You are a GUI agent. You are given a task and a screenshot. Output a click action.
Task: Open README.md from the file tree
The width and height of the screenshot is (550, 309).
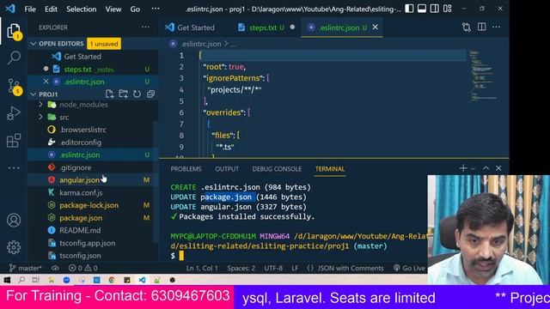(x=80, y=230)
